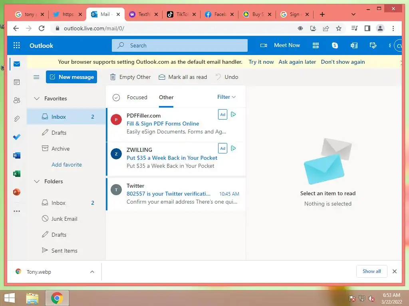Select Drafts under Favorites
The height and width of the screenshot is (306, 409).
coord(66,133)
